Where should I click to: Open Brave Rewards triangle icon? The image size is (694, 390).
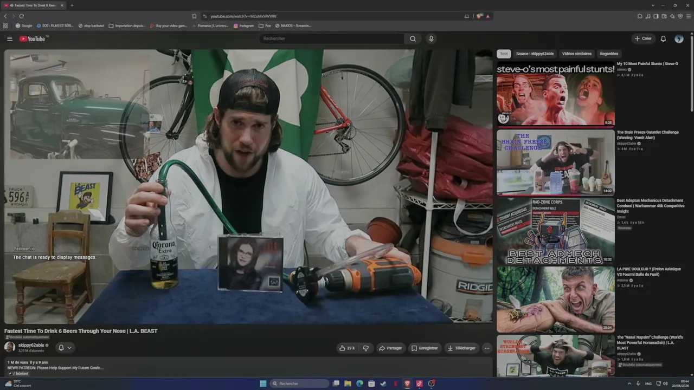(x=487, y=16)
